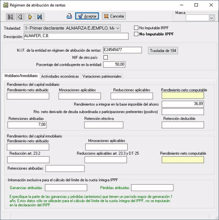Go to the previous record
The height and width of the screenshot is (220, 219).
[x=20, y=17]
